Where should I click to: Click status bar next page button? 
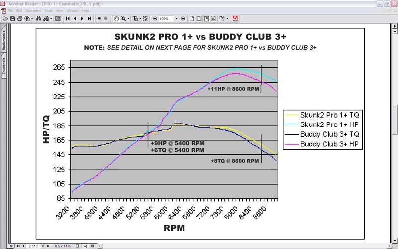43,246
